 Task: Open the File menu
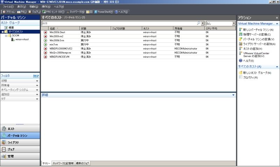(8, 7)
